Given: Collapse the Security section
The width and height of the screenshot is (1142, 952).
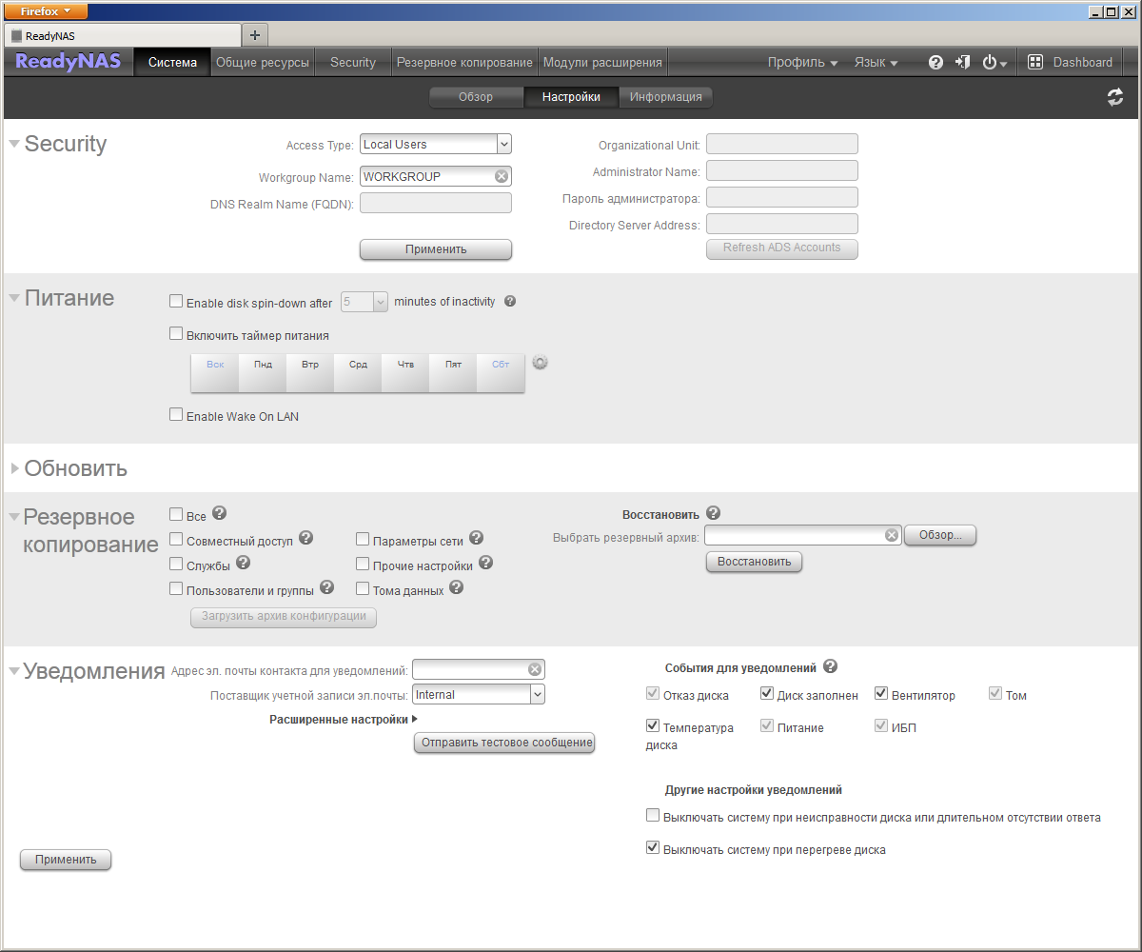Looking at the screenshot, I should 14,144.
